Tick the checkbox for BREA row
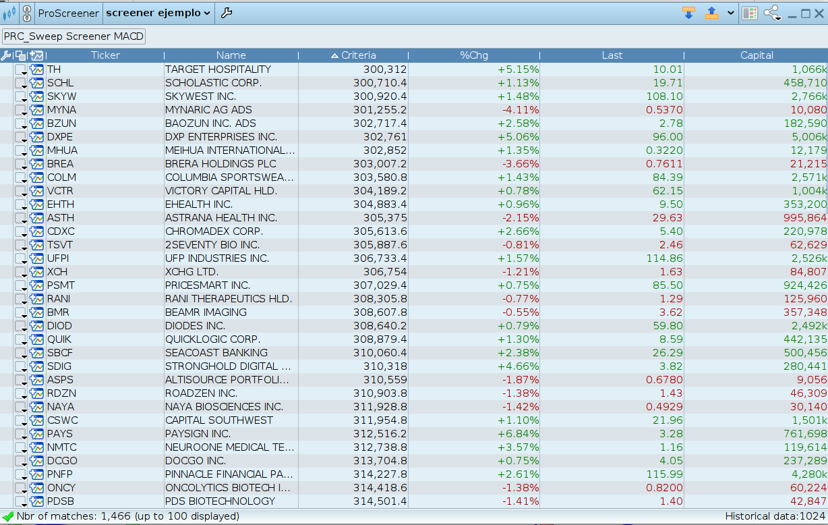Screen dimensions: 828x525 point(21,164)
